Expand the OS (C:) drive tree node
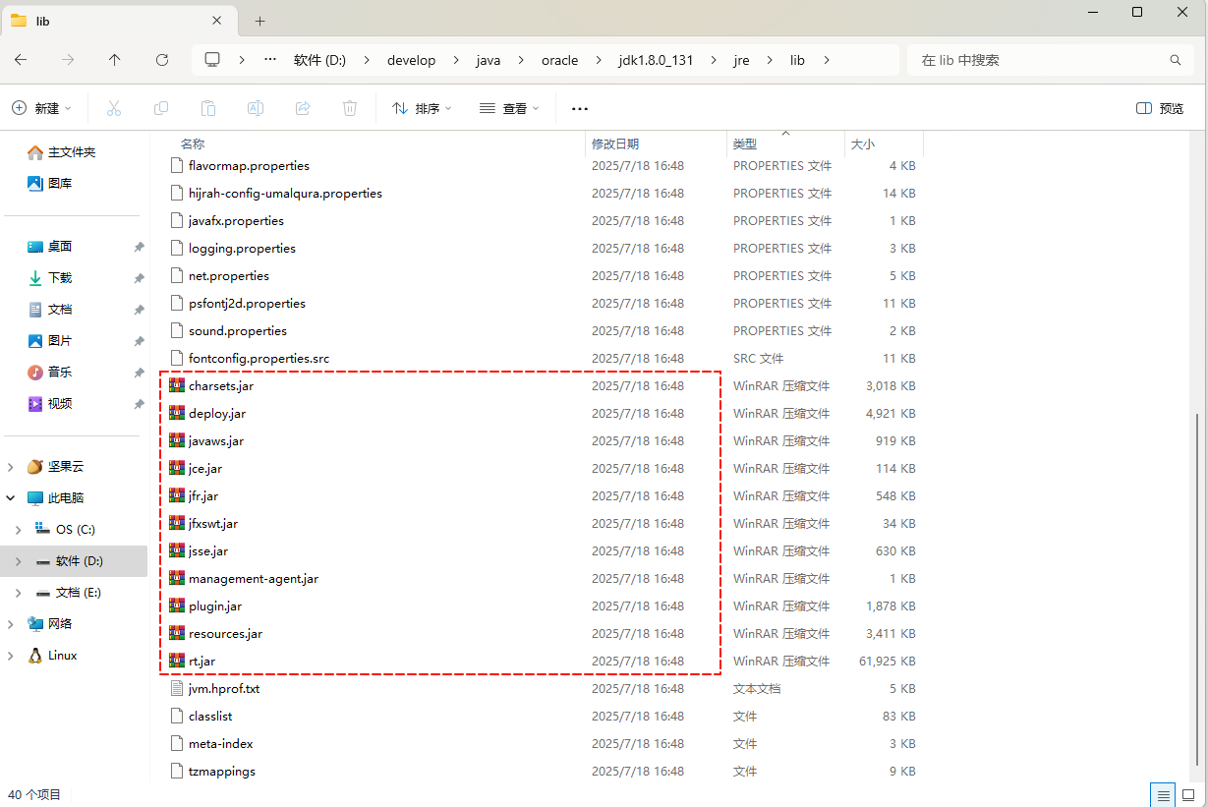The height and width of the screenshot is (807, 1208). point(18,530)
